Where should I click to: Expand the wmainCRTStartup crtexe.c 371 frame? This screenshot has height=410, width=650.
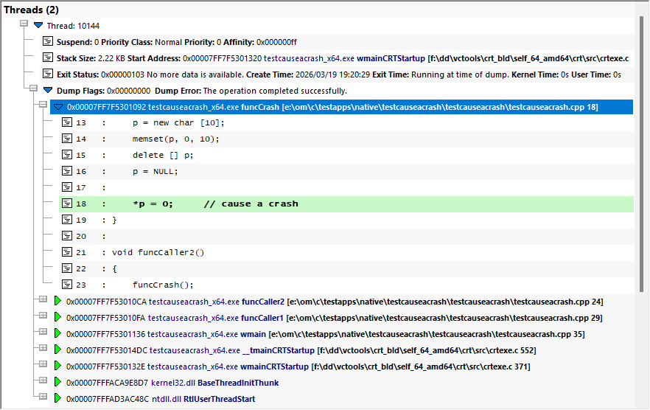43,364
